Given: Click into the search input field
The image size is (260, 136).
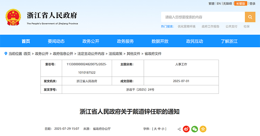Looking at the screenshot, I should (203, 17).
